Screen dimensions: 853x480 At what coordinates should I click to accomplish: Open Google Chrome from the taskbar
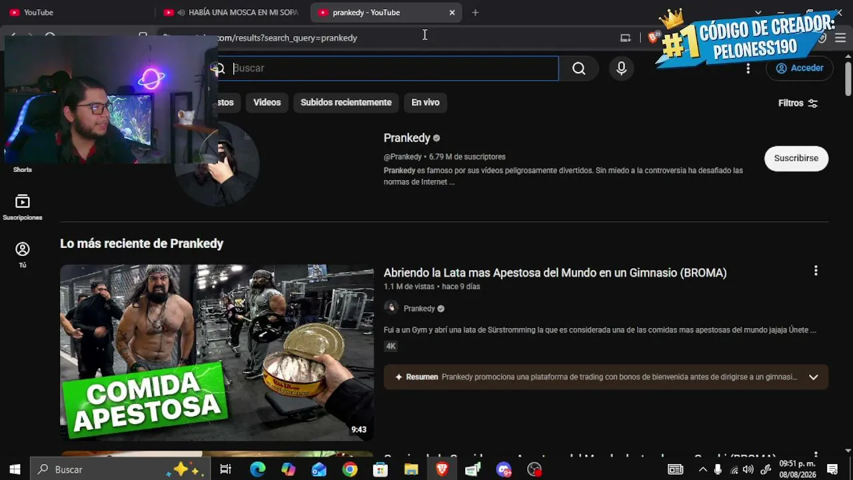(x=349, y=469)
